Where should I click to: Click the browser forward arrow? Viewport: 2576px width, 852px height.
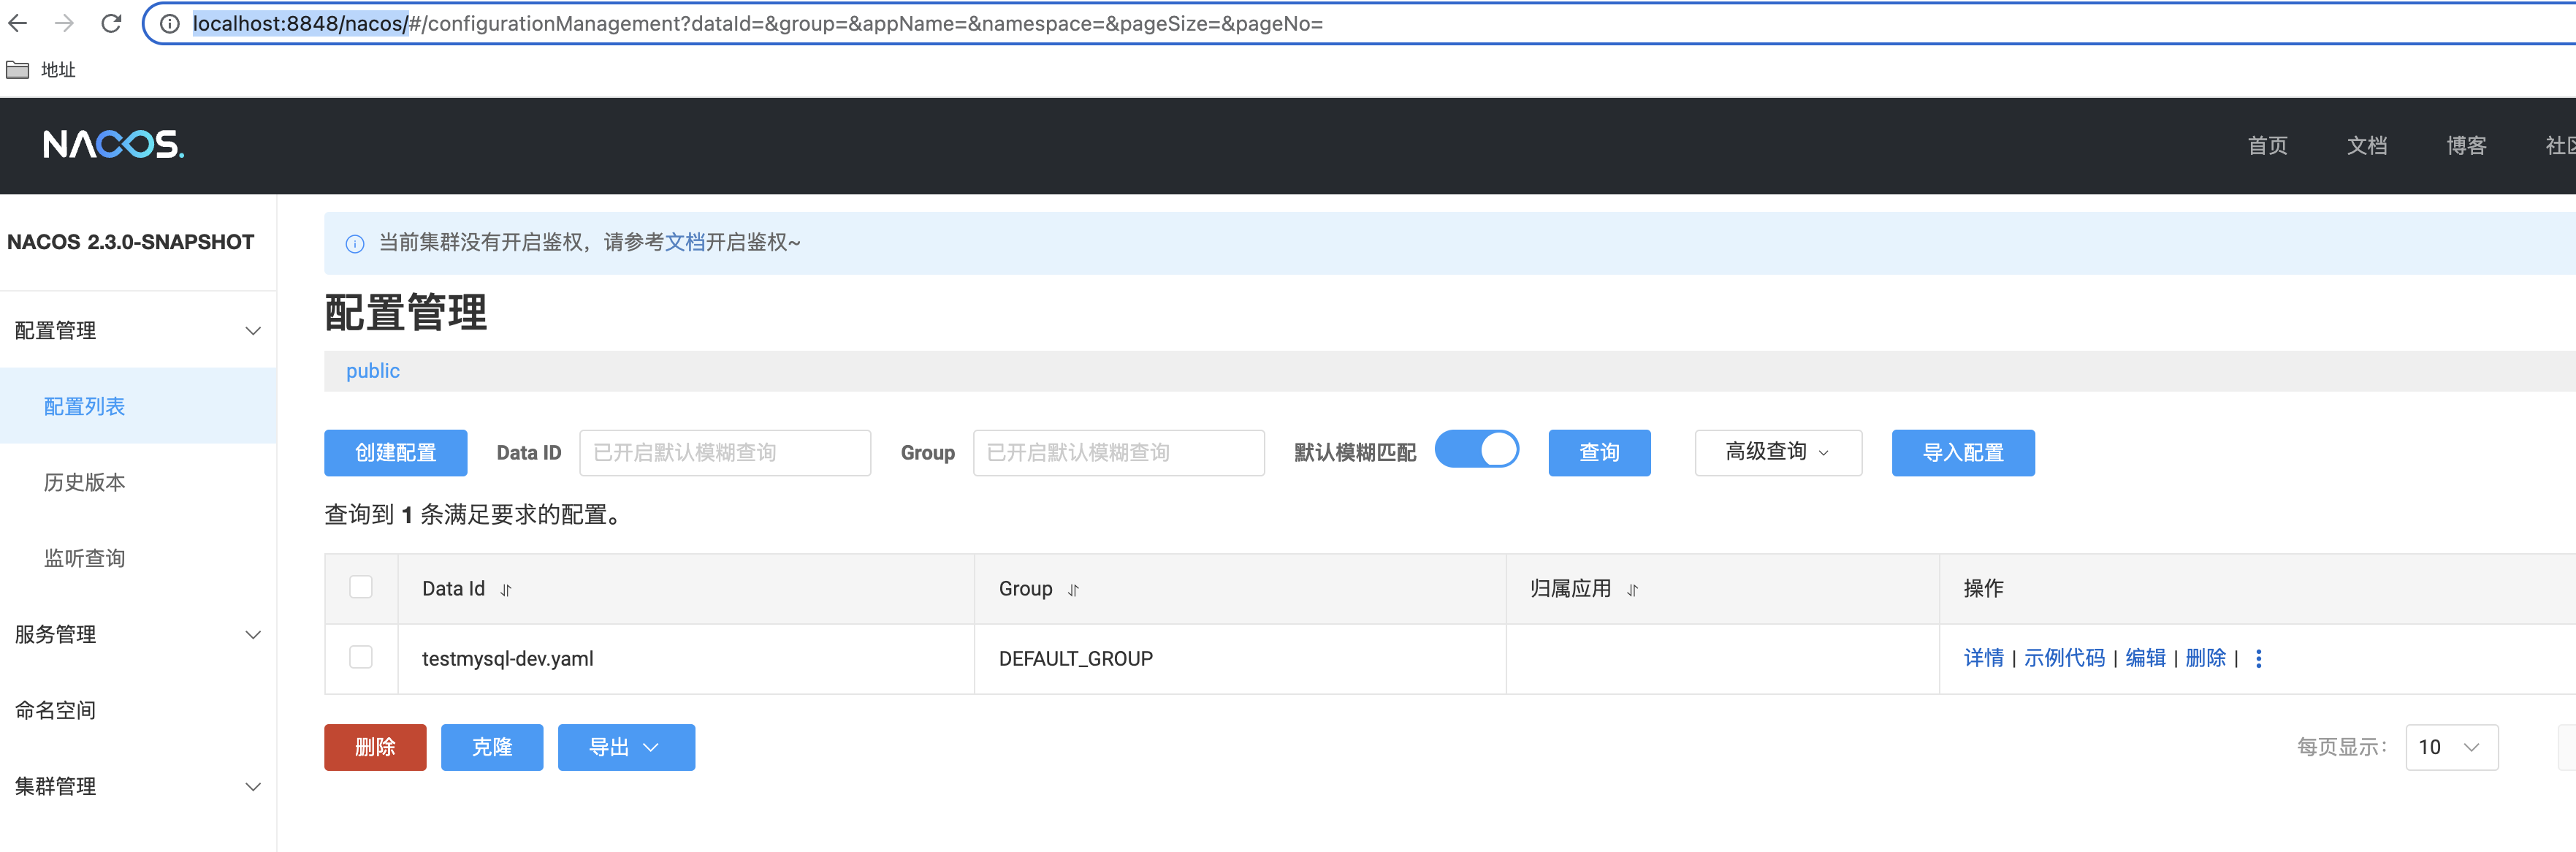(64, 23)
